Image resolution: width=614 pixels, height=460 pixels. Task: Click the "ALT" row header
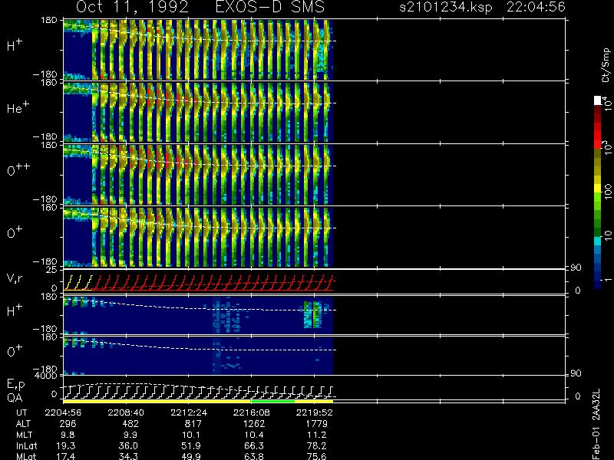23,424
